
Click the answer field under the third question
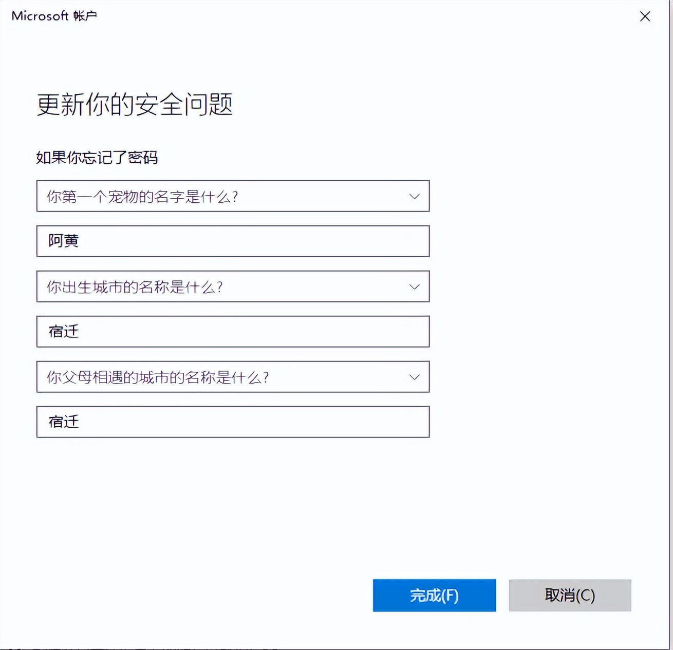(x=232, y=422)
